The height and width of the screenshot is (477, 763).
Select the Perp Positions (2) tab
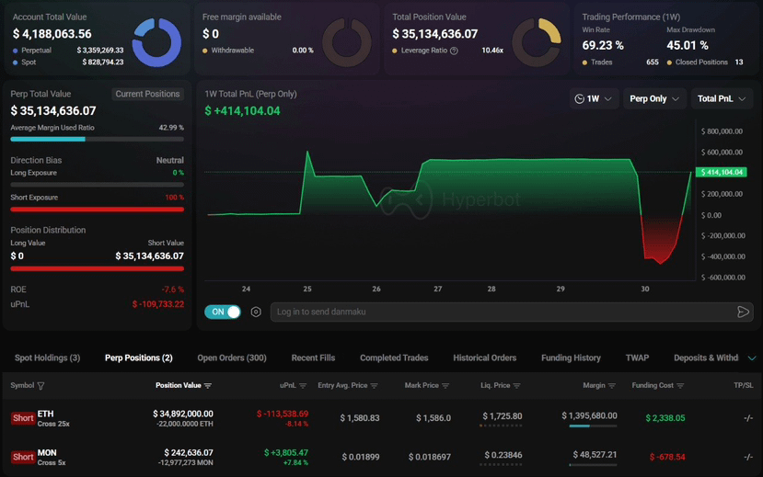(x=139, y=358)
